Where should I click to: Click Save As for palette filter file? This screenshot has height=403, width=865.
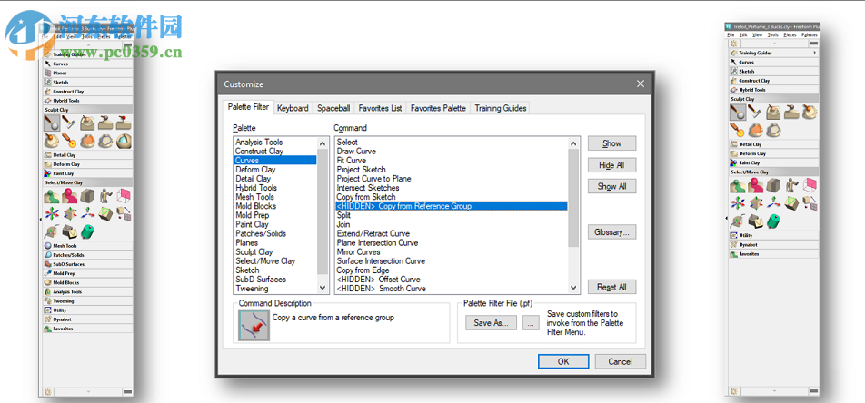(491, 323)
